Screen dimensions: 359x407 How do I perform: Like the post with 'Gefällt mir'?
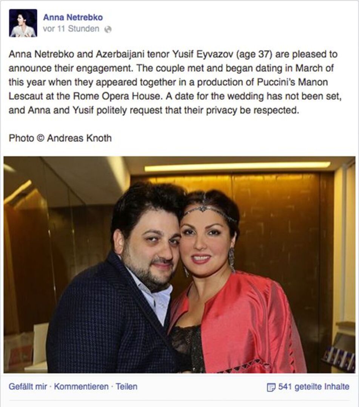click(x=28, y=387)
